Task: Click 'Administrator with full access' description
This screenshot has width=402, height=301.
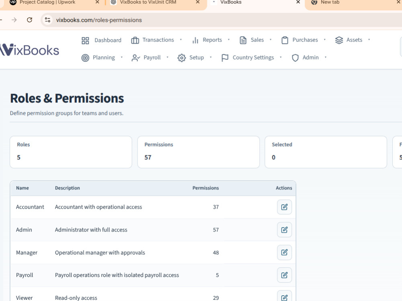Action: (x=91, y=230)
